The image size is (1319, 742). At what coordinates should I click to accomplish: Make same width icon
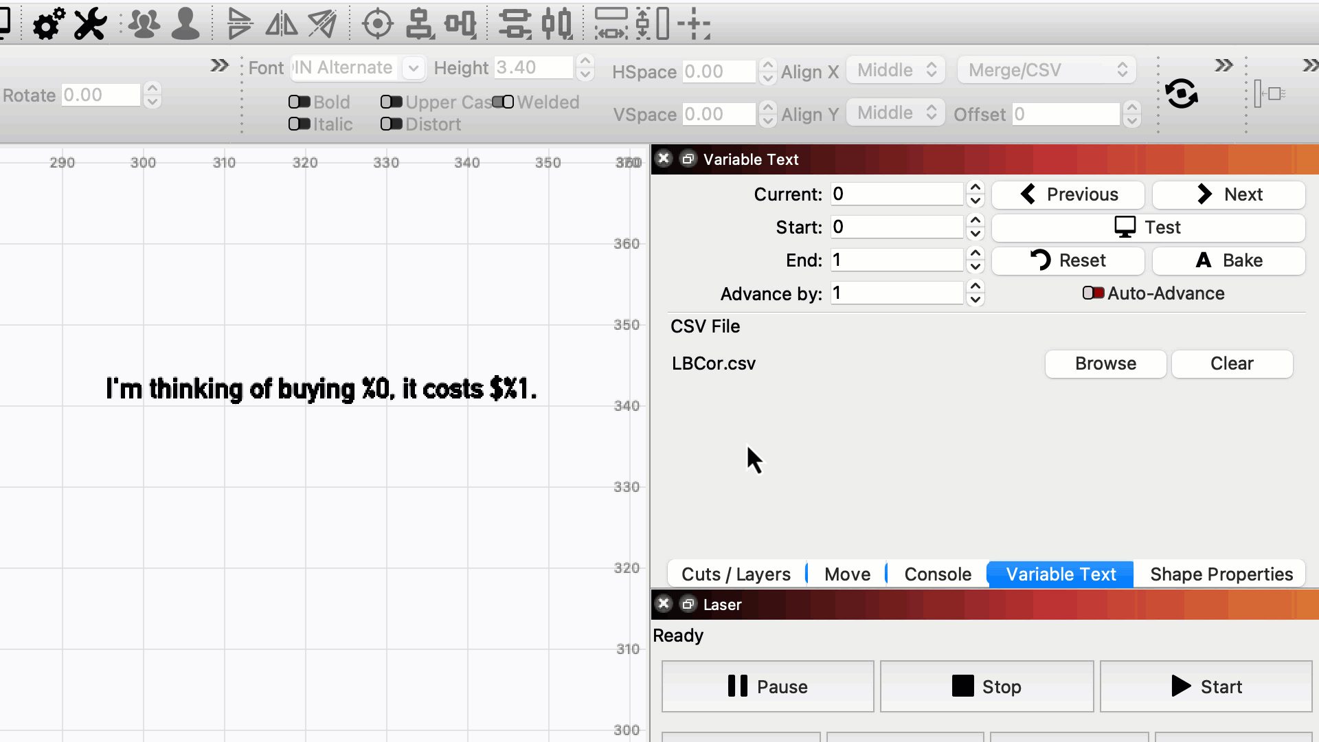tap(611, 24)
